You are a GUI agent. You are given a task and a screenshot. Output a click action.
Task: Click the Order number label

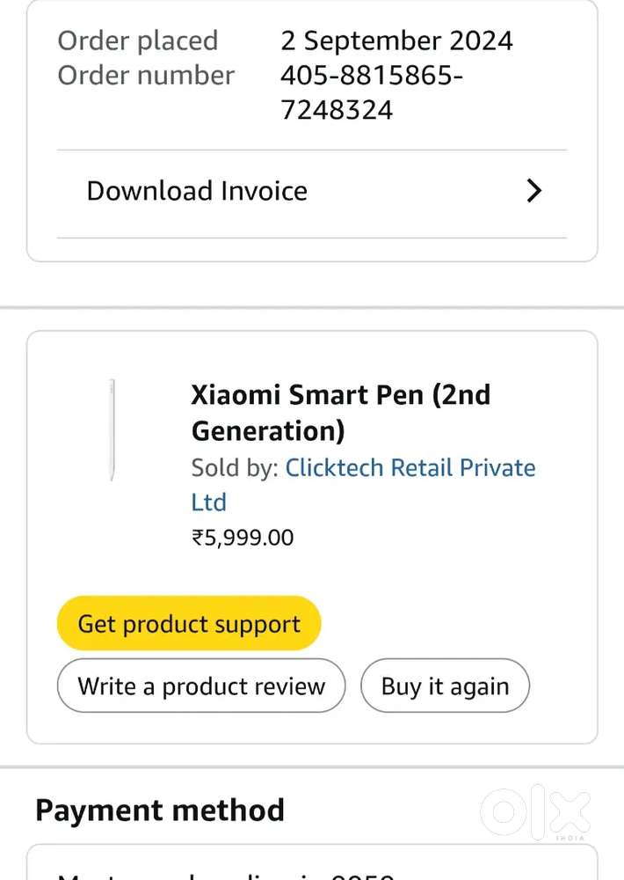click(x=146, y=76)
